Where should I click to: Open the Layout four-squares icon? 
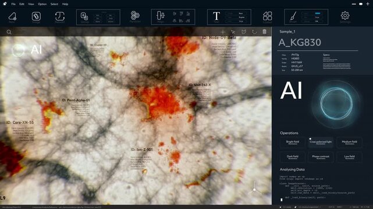point(267,16)
